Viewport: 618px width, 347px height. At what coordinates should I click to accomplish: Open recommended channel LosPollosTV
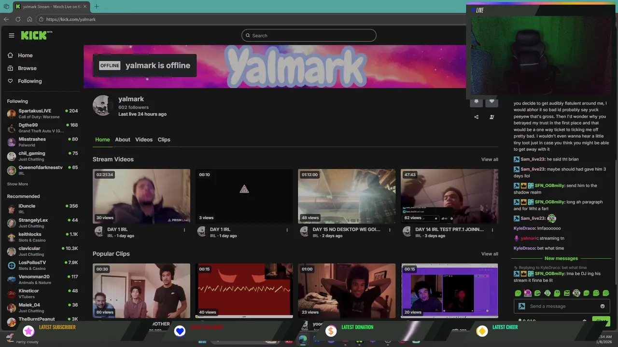(42, 265)
